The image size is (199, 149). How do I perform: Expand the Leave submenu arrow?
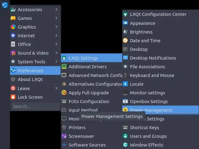[x=57, y=88]
